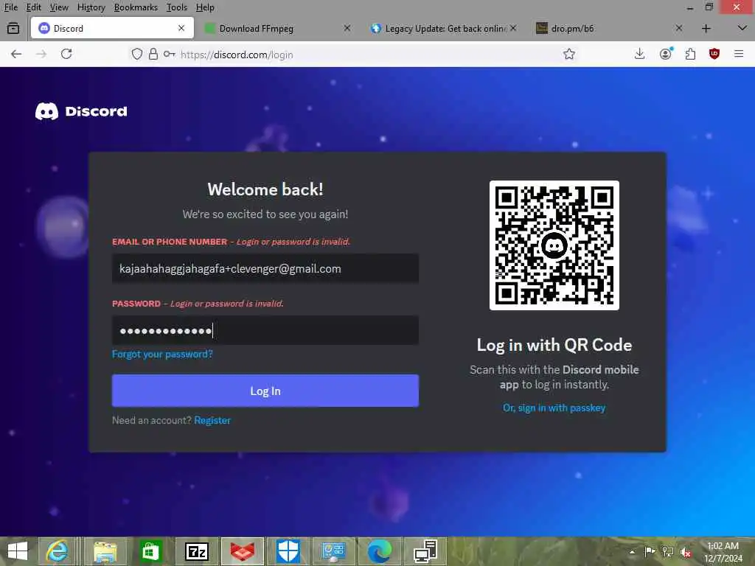Open the Firefox account icon

[666, 54]
